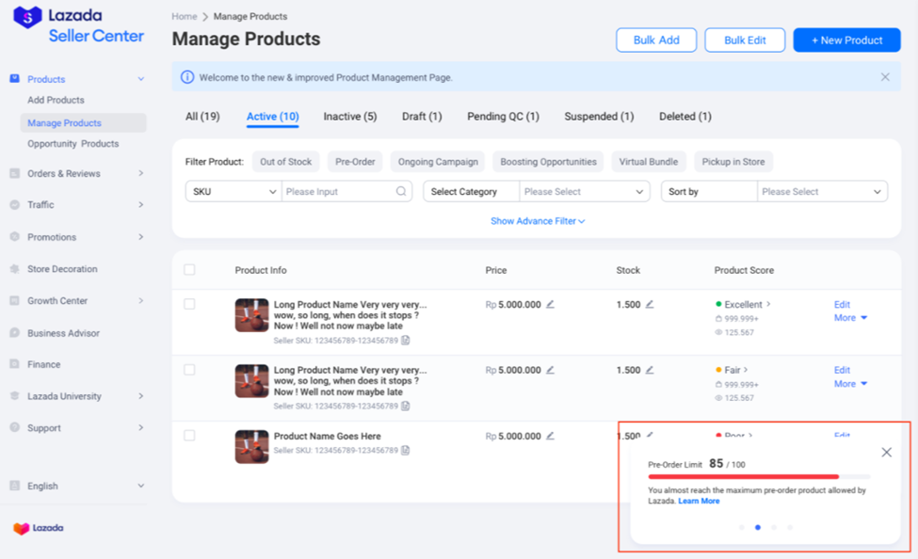Screen dimensions: 918x559
Task: Click the Lazada Seller Center logo
Action: pyautogui.click(x=78, y=25)
